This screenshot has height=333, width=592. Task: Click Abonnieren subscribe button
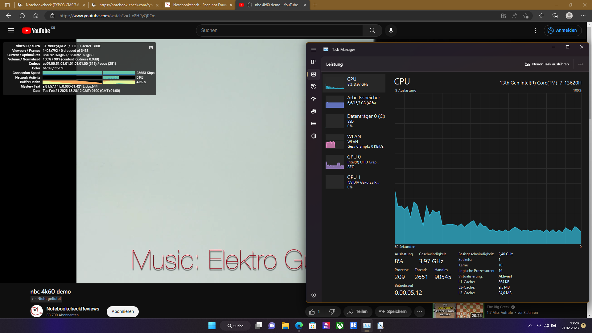point(123,311)
